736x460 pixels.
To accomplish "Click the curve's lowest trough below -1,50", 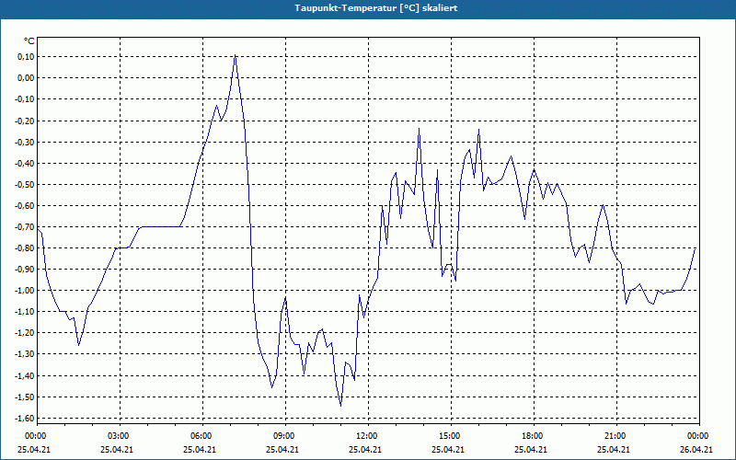I will (x=340, y=405).
